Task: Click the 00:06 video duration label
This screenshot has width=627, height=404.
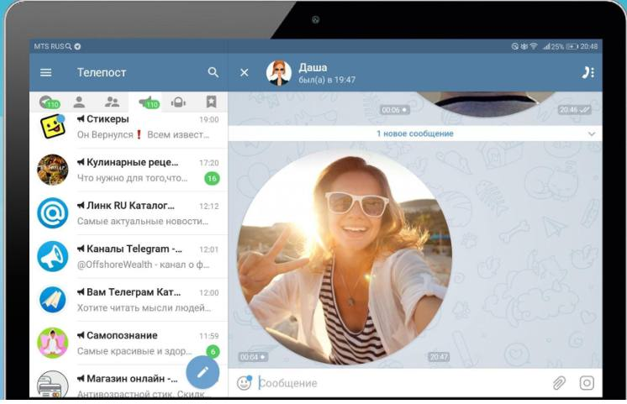Action: pos(395,110)
